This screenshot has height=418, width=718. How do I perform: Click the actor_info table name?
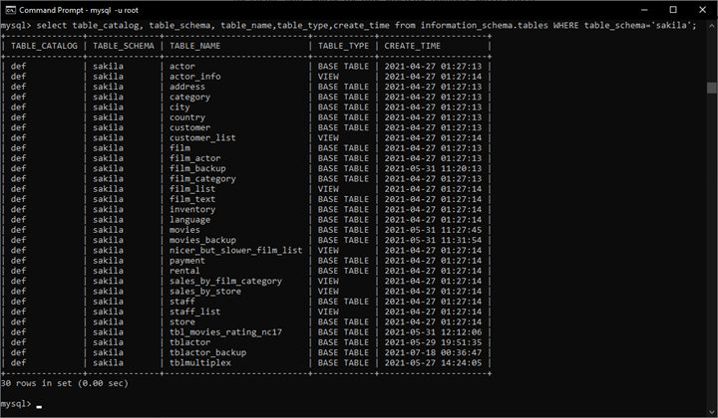195,77
